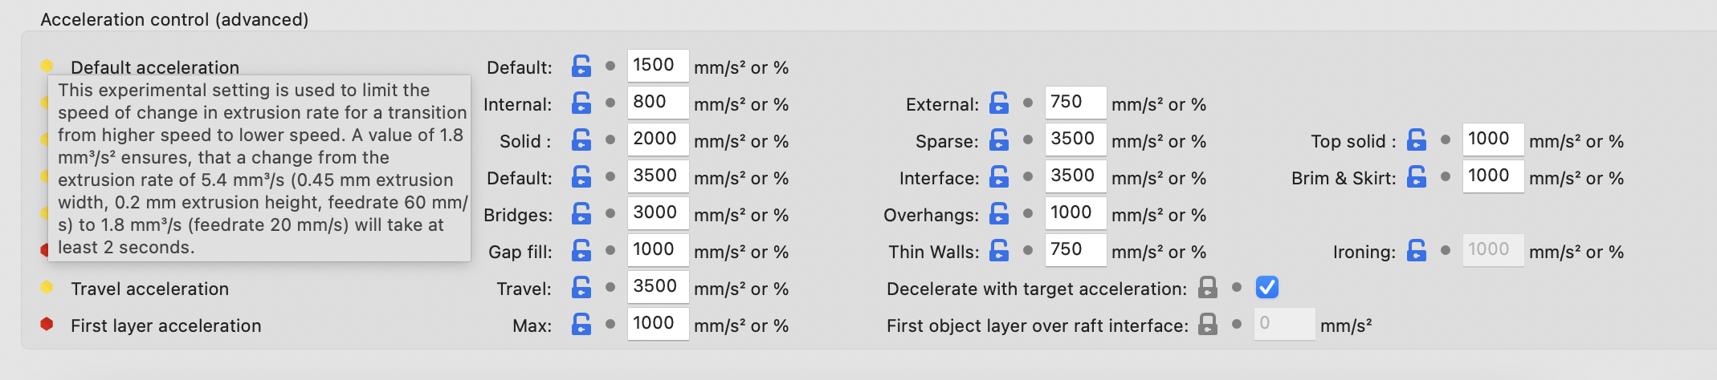Click the lock icon next to Top solid
Image resolution: width=1717 pixels, height=380 pixels.
click(x=1417, y=139)
